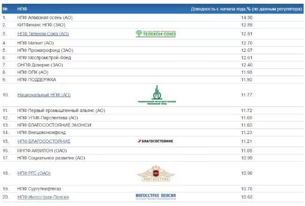Select НПФ Промагрофонд (ЗАО) name
This screenshot has height=206, width=305.
(x=45, y=50)
